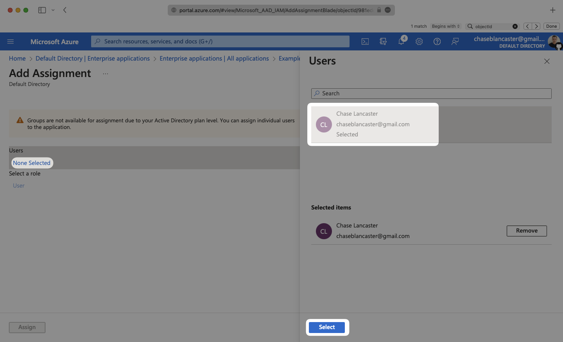Open the Directories and subscriptions filter icon
This screenshot has width=563, height=342.
point(383,41)
